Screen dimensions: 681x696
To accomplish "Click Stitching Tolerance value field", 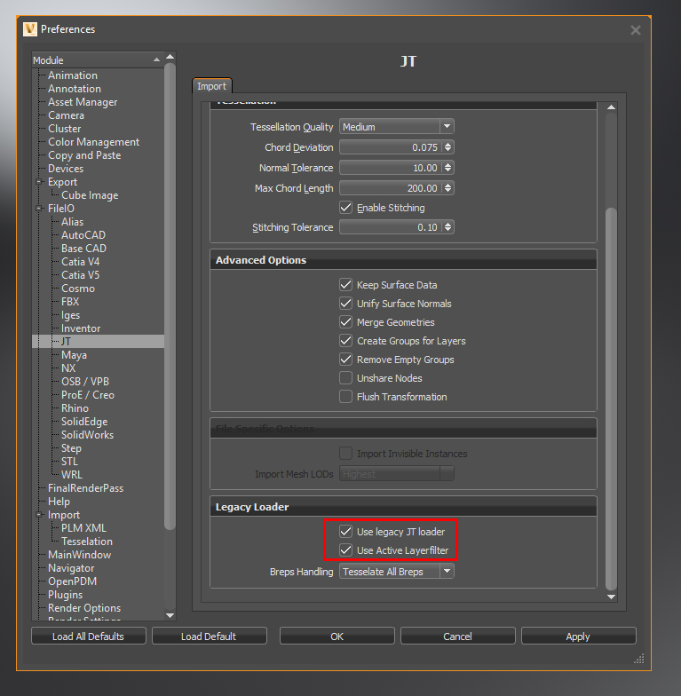I will click(391, 227).
